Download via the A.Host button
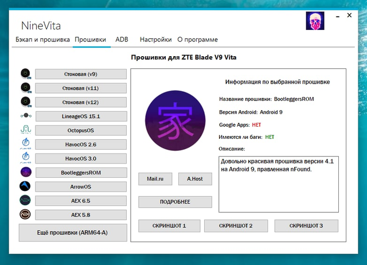This screenshot has width=367, height=265. [195, 179]
